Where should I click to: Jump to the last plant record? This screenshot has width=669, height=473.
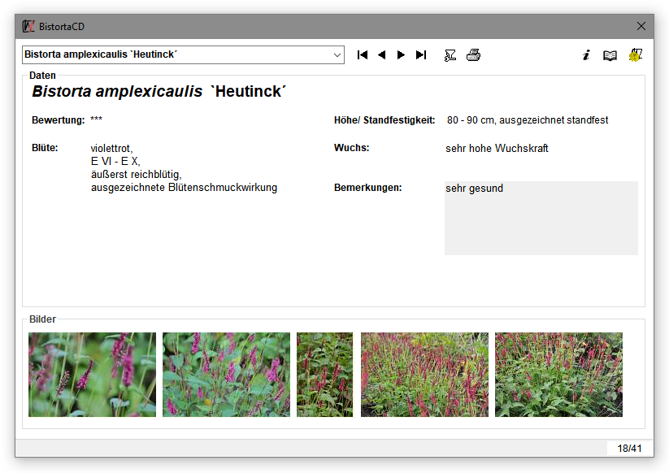420,55
